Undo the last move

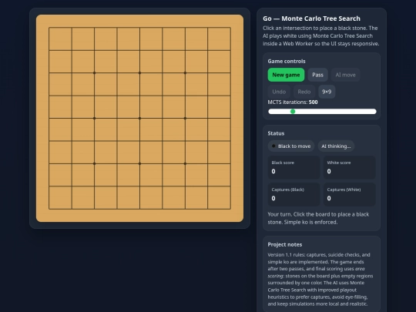[x=279, y=92]
